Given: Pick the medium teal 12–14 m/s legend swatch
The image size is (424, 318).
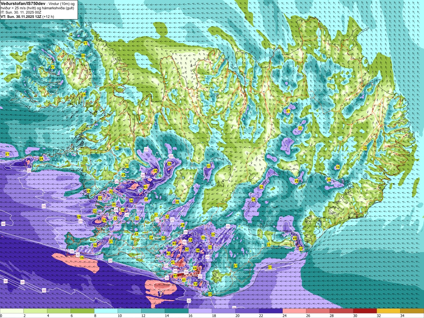Looking at the screenshot, I should (x=153, y=311).
